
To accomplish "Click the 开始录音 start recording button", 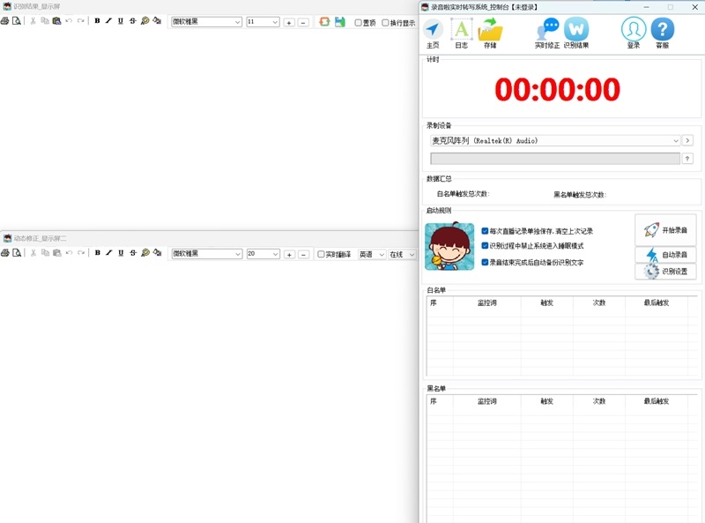I will coord(663,228).
